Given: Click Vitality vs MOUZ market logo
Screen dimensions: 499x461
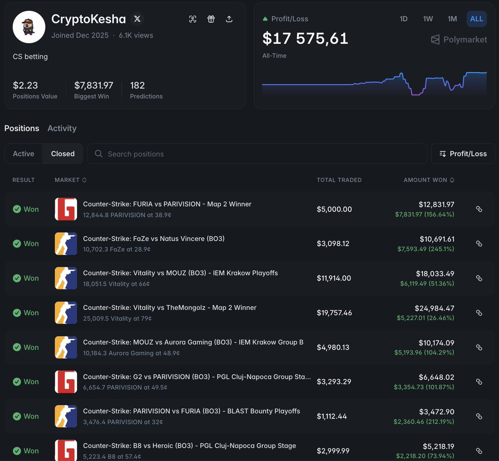Looking at the screenshot, I should tap(66, 278).
